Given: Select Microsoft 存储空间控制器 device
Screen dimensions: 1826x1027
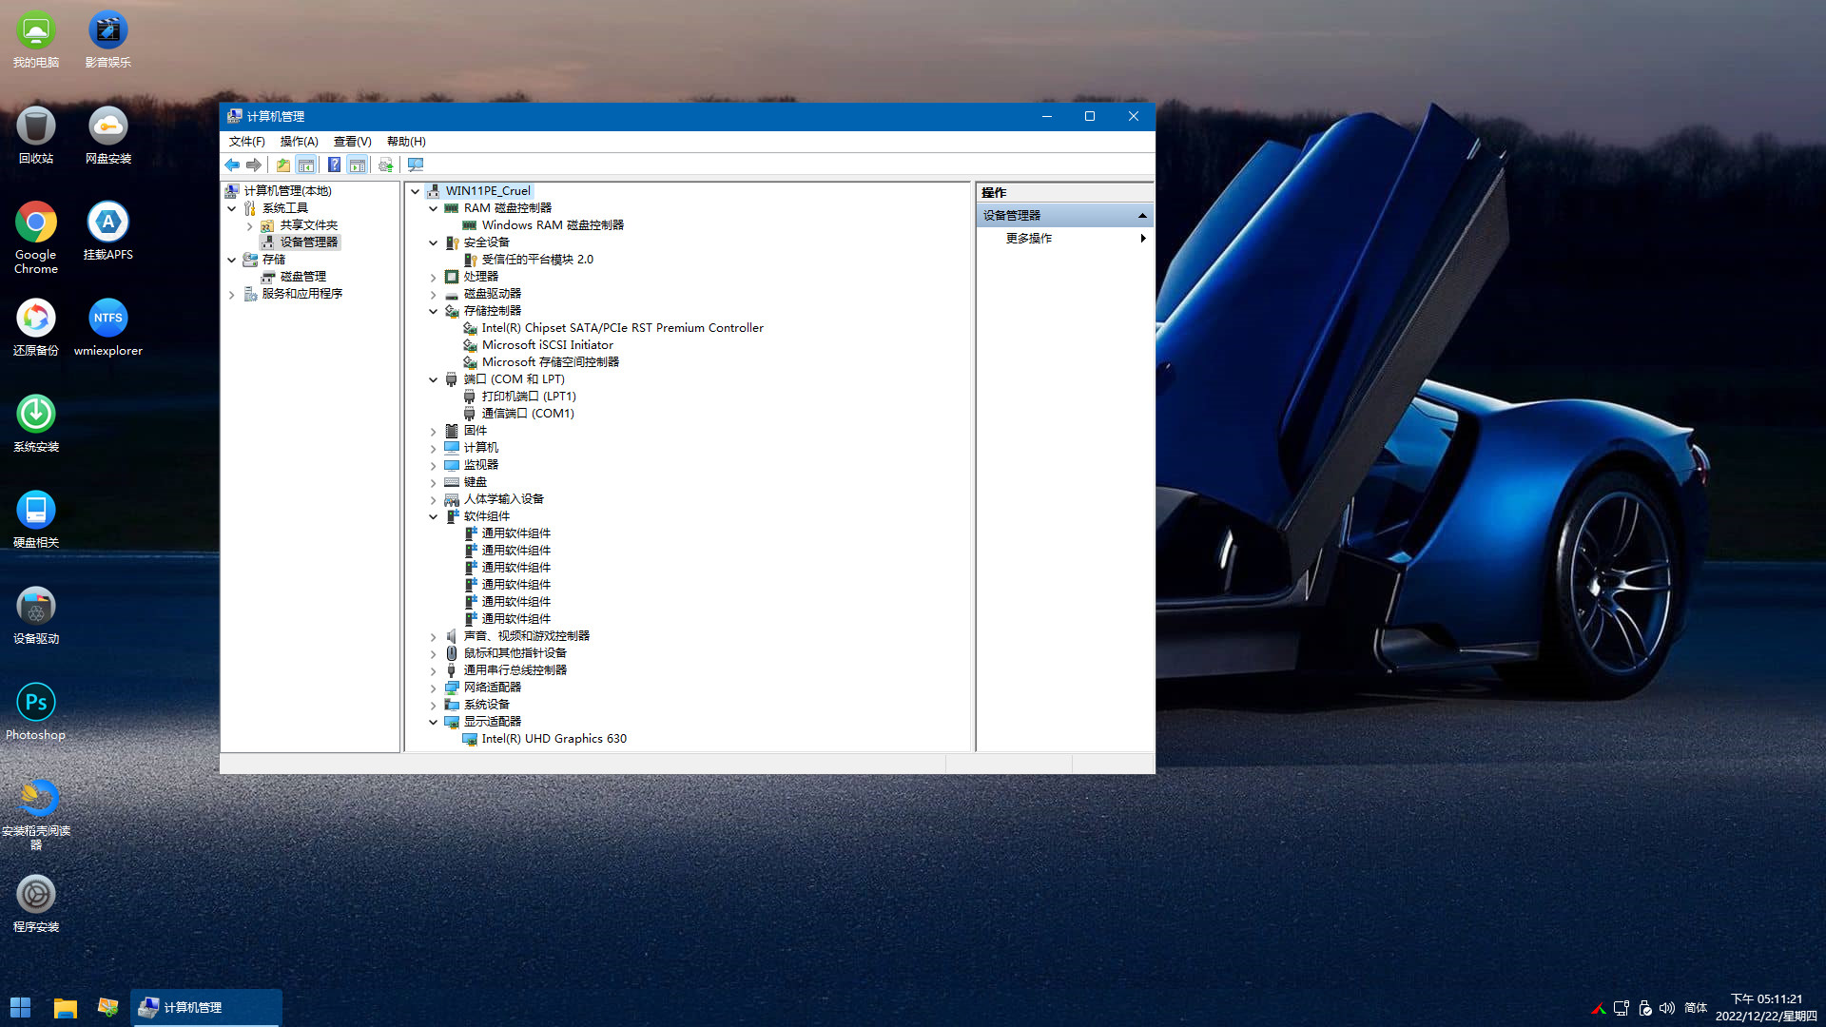Looking at the screenshot, I should (x=550, y=362).
